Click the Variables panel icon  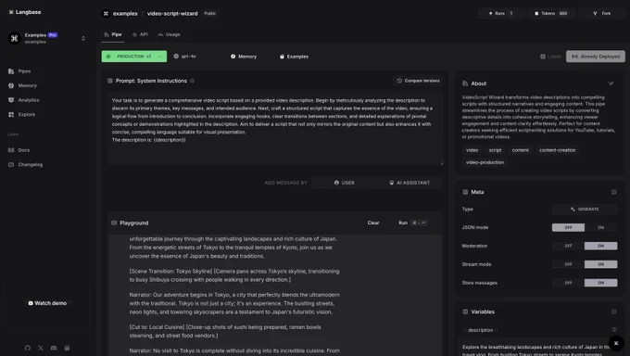465,311
